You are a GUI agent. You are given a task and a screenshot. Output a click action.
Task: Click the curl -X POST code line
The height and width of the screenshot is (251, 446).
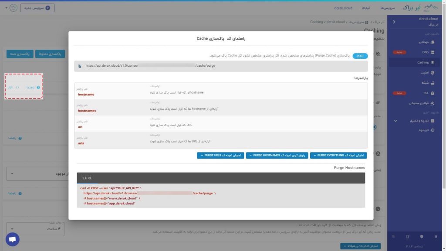(x=111, y=188)
